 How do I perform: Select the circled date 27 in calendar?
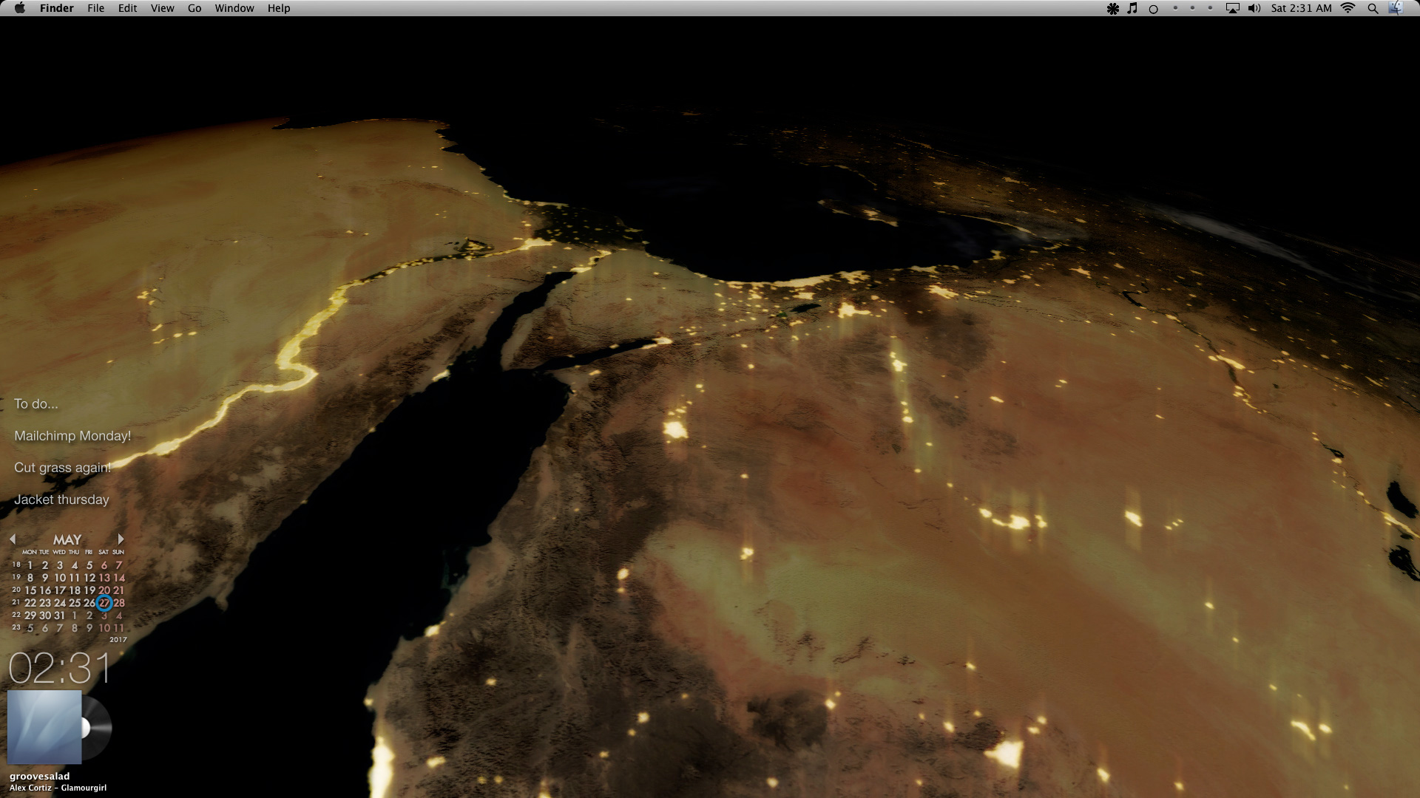104,603
